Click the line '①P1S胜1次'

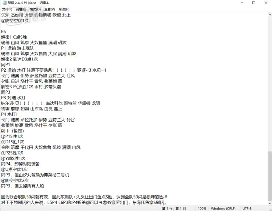pyautogui.click(x=12, y=136)
